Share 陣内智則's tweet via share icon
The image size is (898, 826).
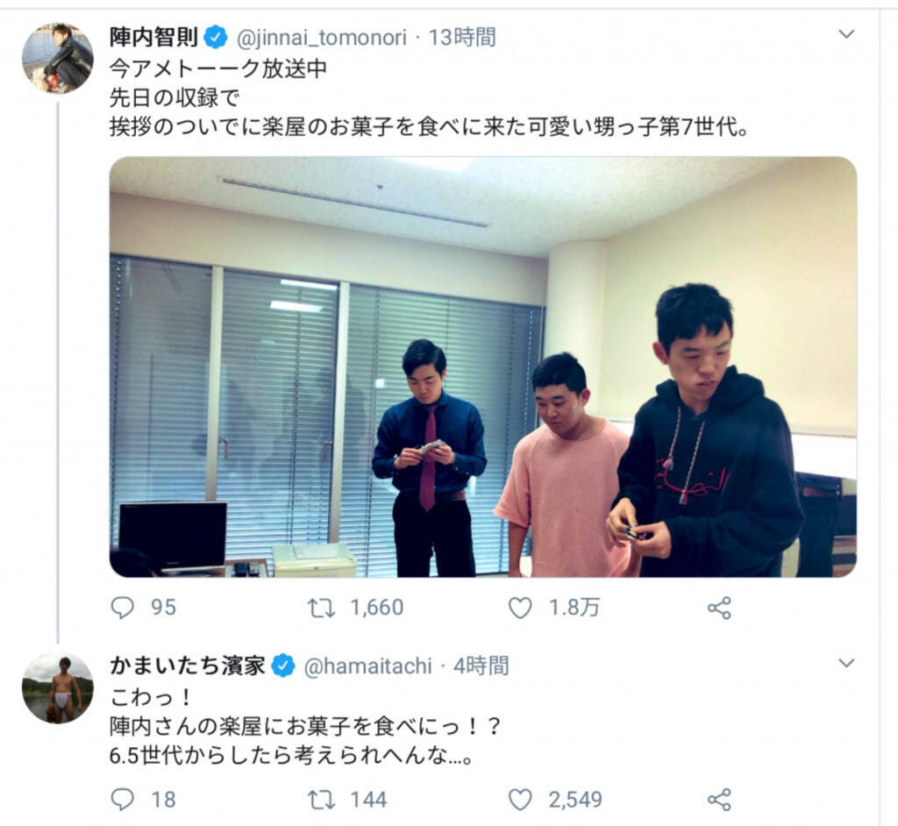pos(719,608)
